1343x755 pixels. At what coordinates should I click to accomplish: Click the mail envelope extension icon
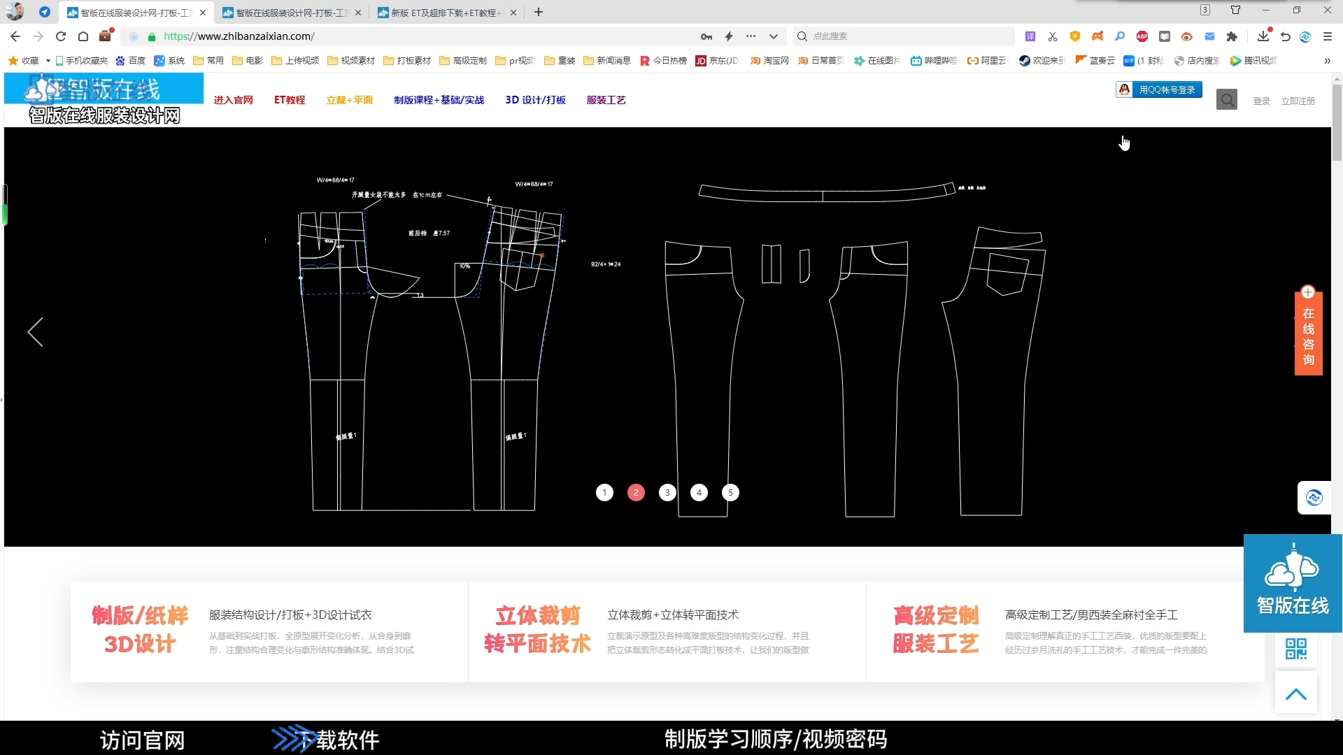(x=1209, y=36)
